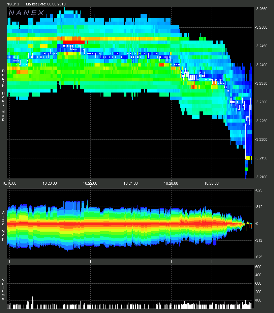Click the 10:20:00 time axis label
Screen dimensions: 274x313
(x=50, y=183)
